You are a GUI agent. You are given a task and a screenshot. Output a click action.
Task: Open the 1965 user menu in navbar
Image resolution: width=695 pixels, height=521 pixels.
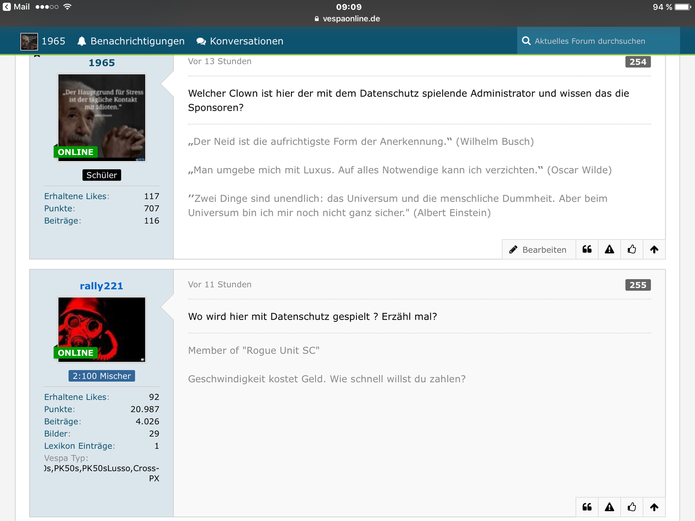43,41
